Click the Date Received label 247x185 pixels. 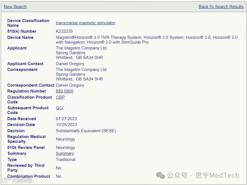click(22, 119)
